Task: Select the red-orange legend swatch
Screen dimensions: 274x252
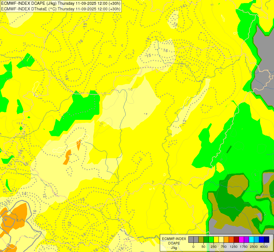Action: click(x=231, y=239)
